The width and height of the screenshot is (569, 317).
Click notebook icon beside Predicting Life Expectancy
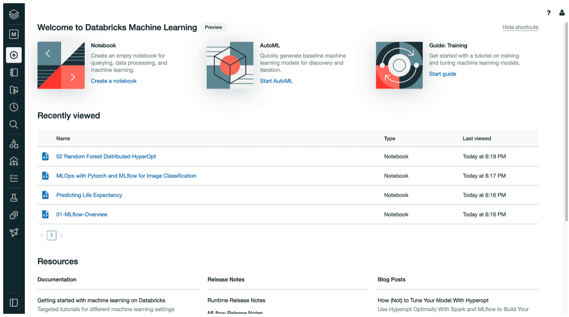(x=46, y=195)
